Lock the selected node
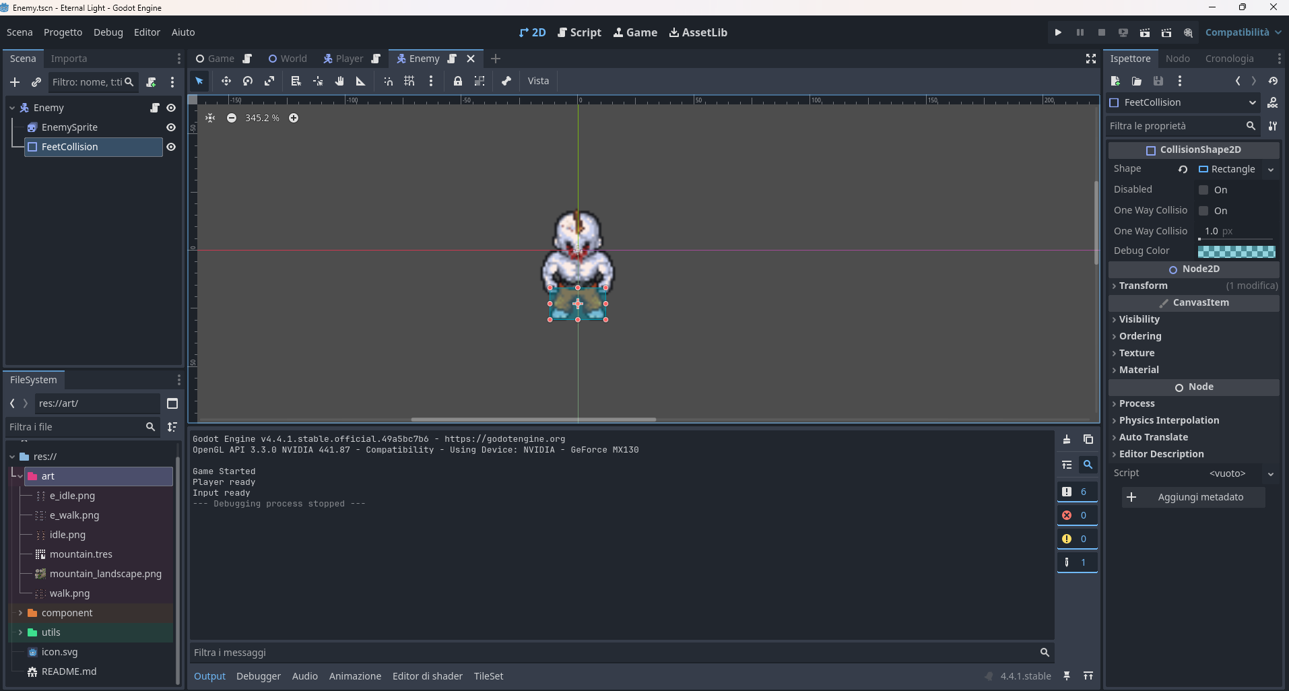The image size is (1289, 691). click(x=458, y=81)
